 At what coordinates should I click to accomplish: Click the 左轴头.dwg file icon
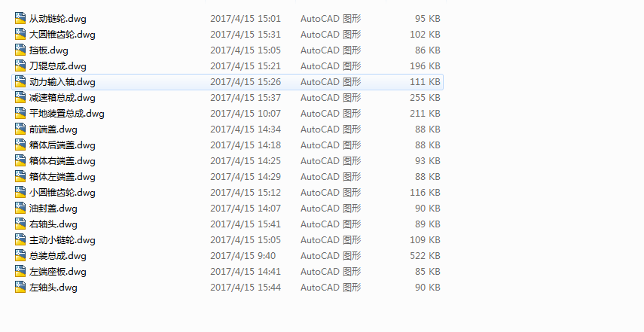pyautogui.click(x=20, y=287)
